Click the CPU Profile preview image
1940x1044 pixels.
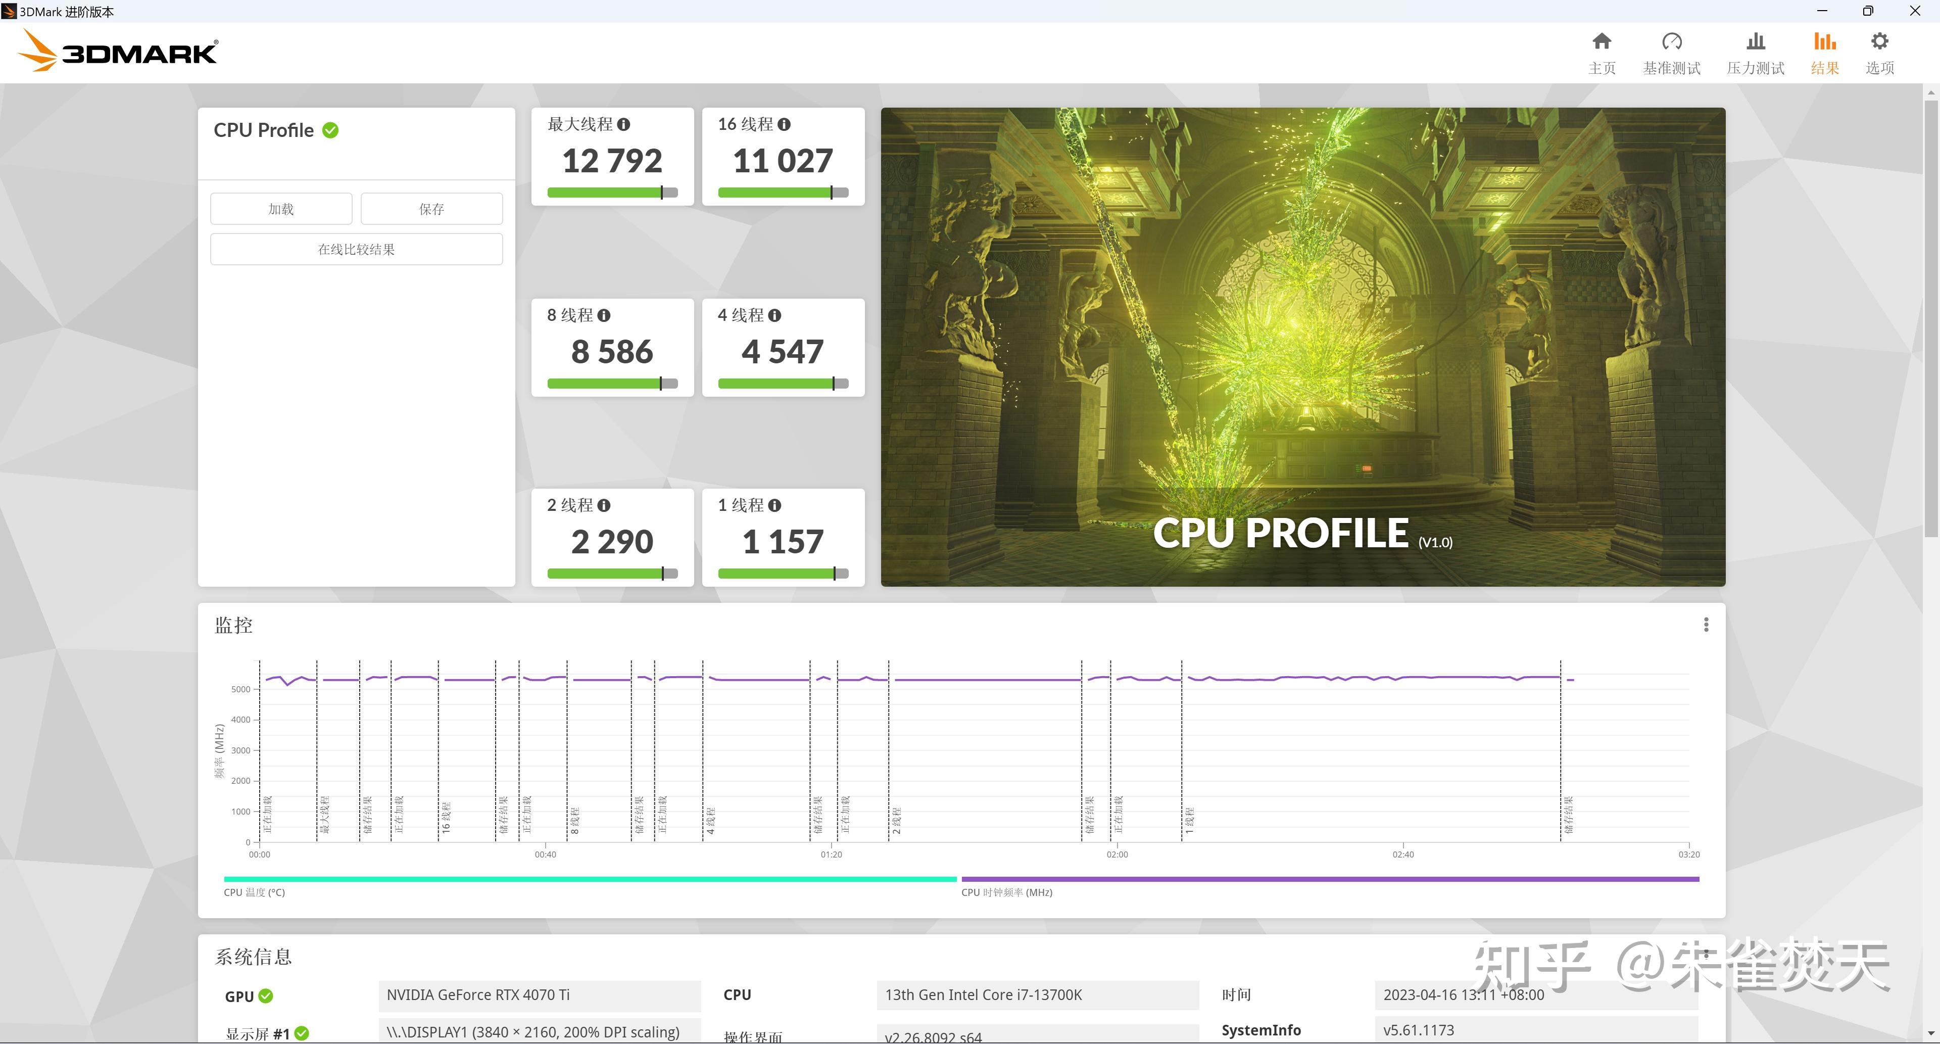pos(1303,347)
